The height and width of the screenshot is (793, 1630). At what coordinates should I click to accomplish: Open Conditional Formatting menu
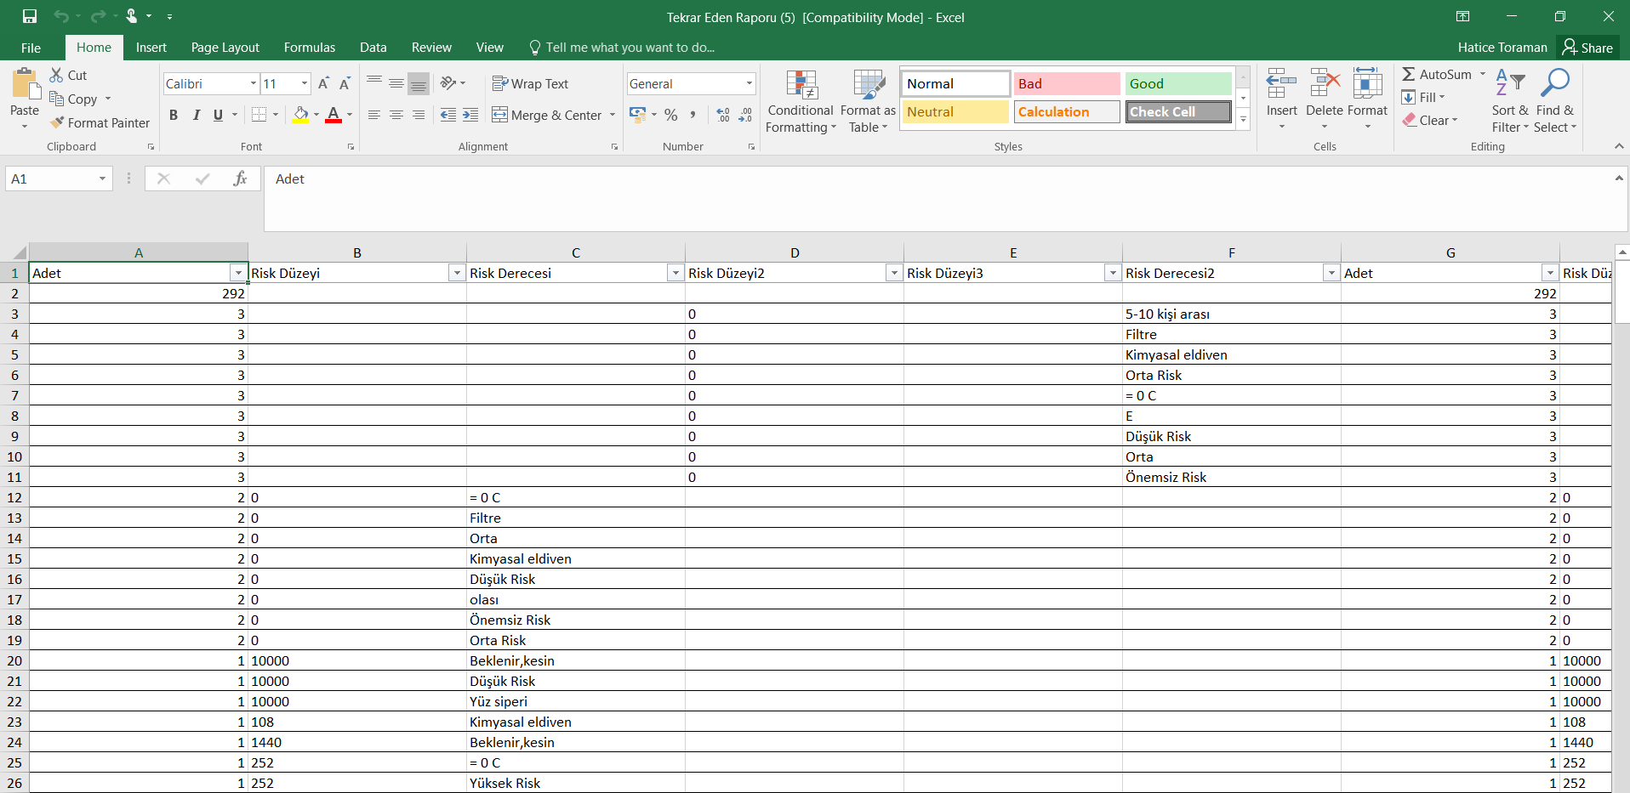pyautogui.click(x=801, y=102)
